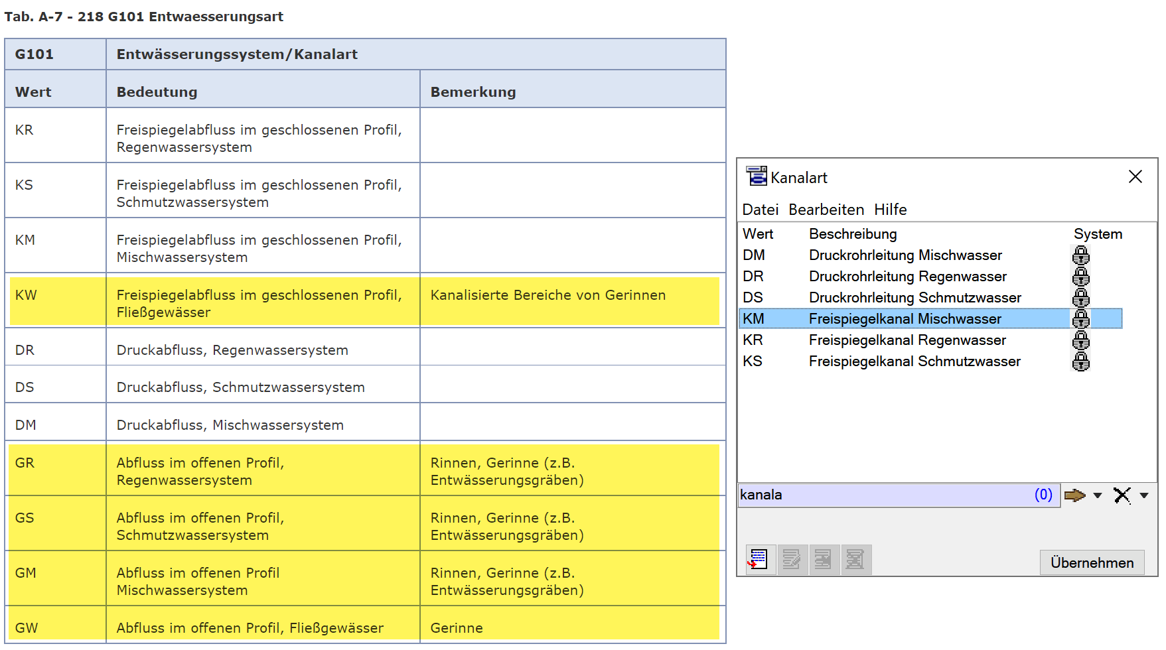Click the lock icon for Freispiegelkanal Schmutzwasser
Viewport: 1166px width, 650px height.
tap(1080, 361)
